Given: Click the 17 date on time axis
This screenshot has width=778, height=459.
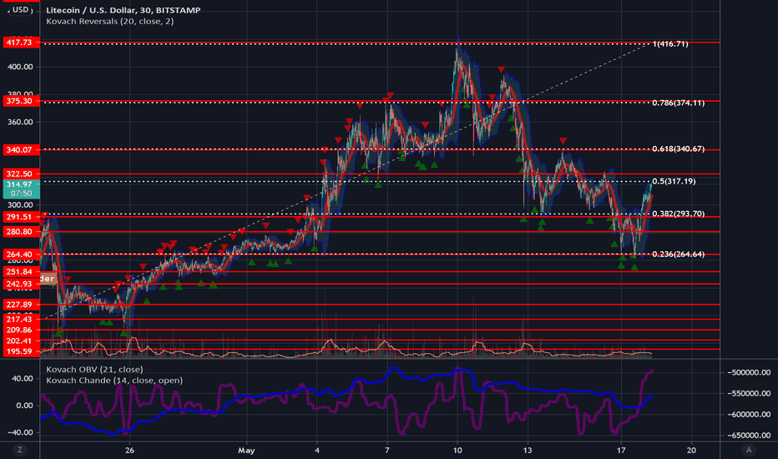Looking at the screenshot, I should [x=621, y=451].
